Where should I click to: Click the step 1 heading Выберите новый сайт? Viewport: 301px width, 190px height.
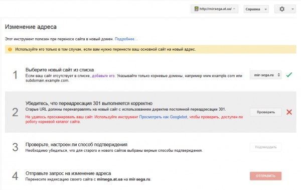[x=60, y=70]
